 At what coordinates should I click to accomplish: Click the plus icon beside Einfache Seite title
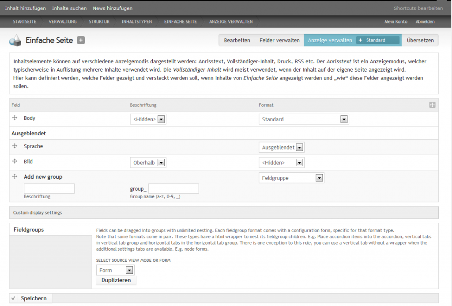click(x=81, y=40)
